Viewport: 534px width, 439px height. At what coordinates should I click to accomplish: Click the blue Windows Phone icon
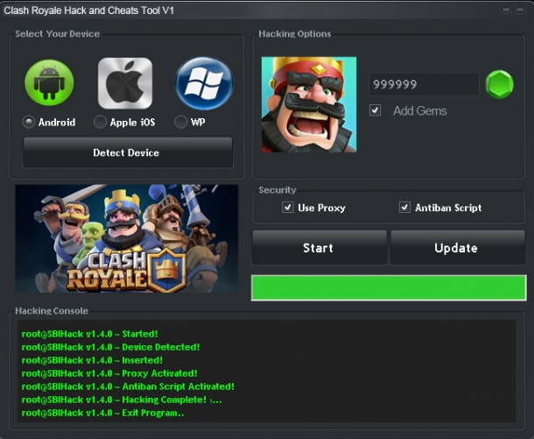point(204,83)
